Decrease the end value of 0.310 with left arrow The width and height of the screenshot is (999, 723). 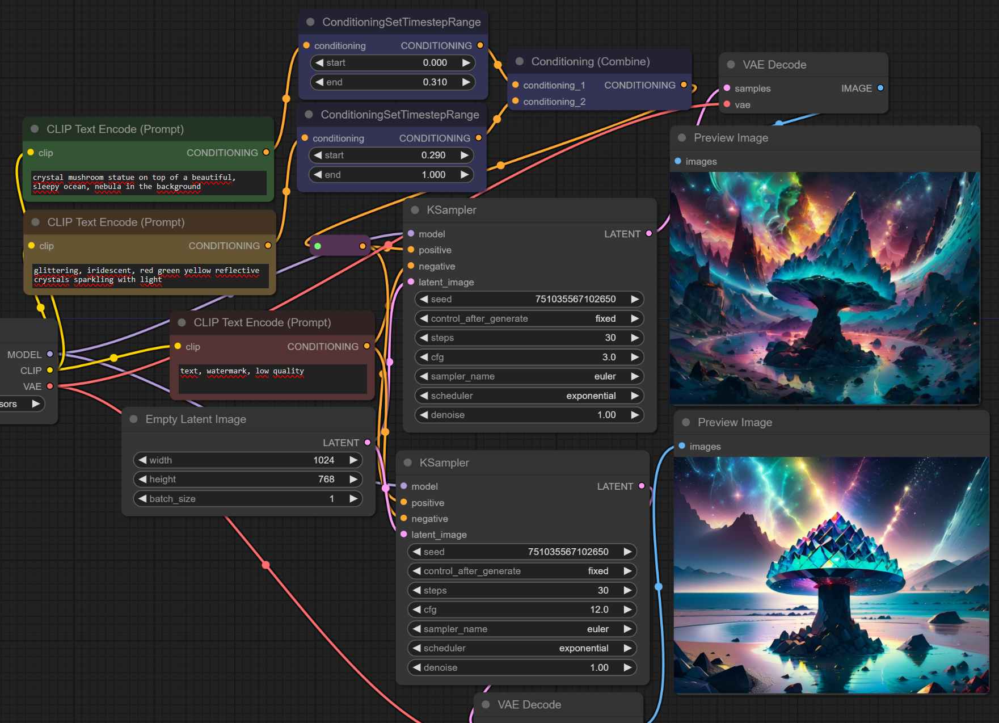319,82
